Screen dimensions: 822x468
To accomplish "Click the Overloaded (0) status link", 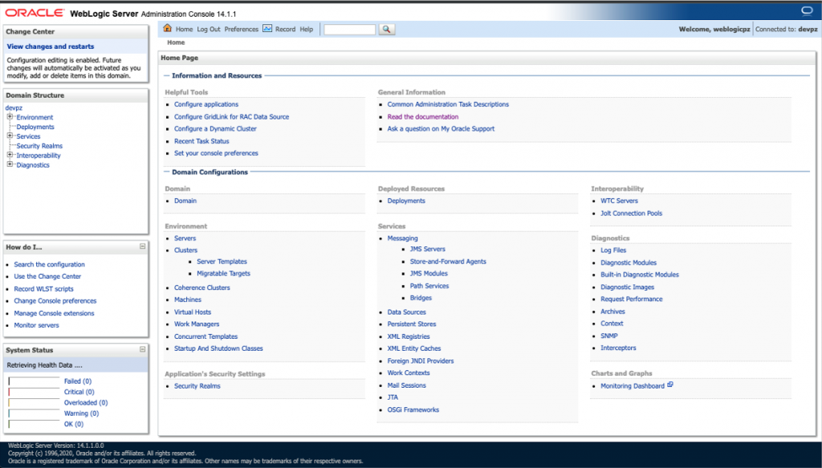I will tap(86, 403).
